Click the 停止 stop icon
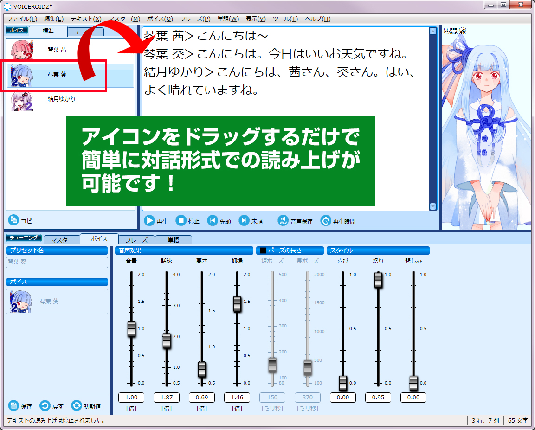This screenshot has height=430, width=535. (181, 221)
